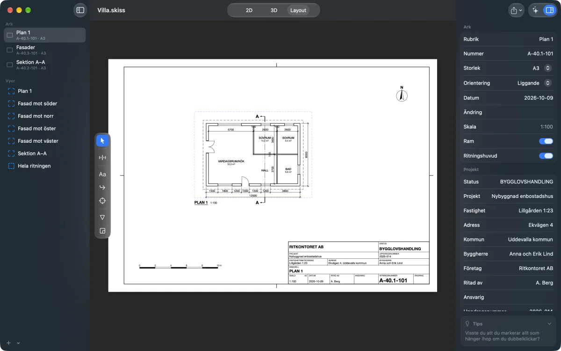Select the bent arrow leader tool
The width and height of the screenshot is (561, 351).
[102, 187]
